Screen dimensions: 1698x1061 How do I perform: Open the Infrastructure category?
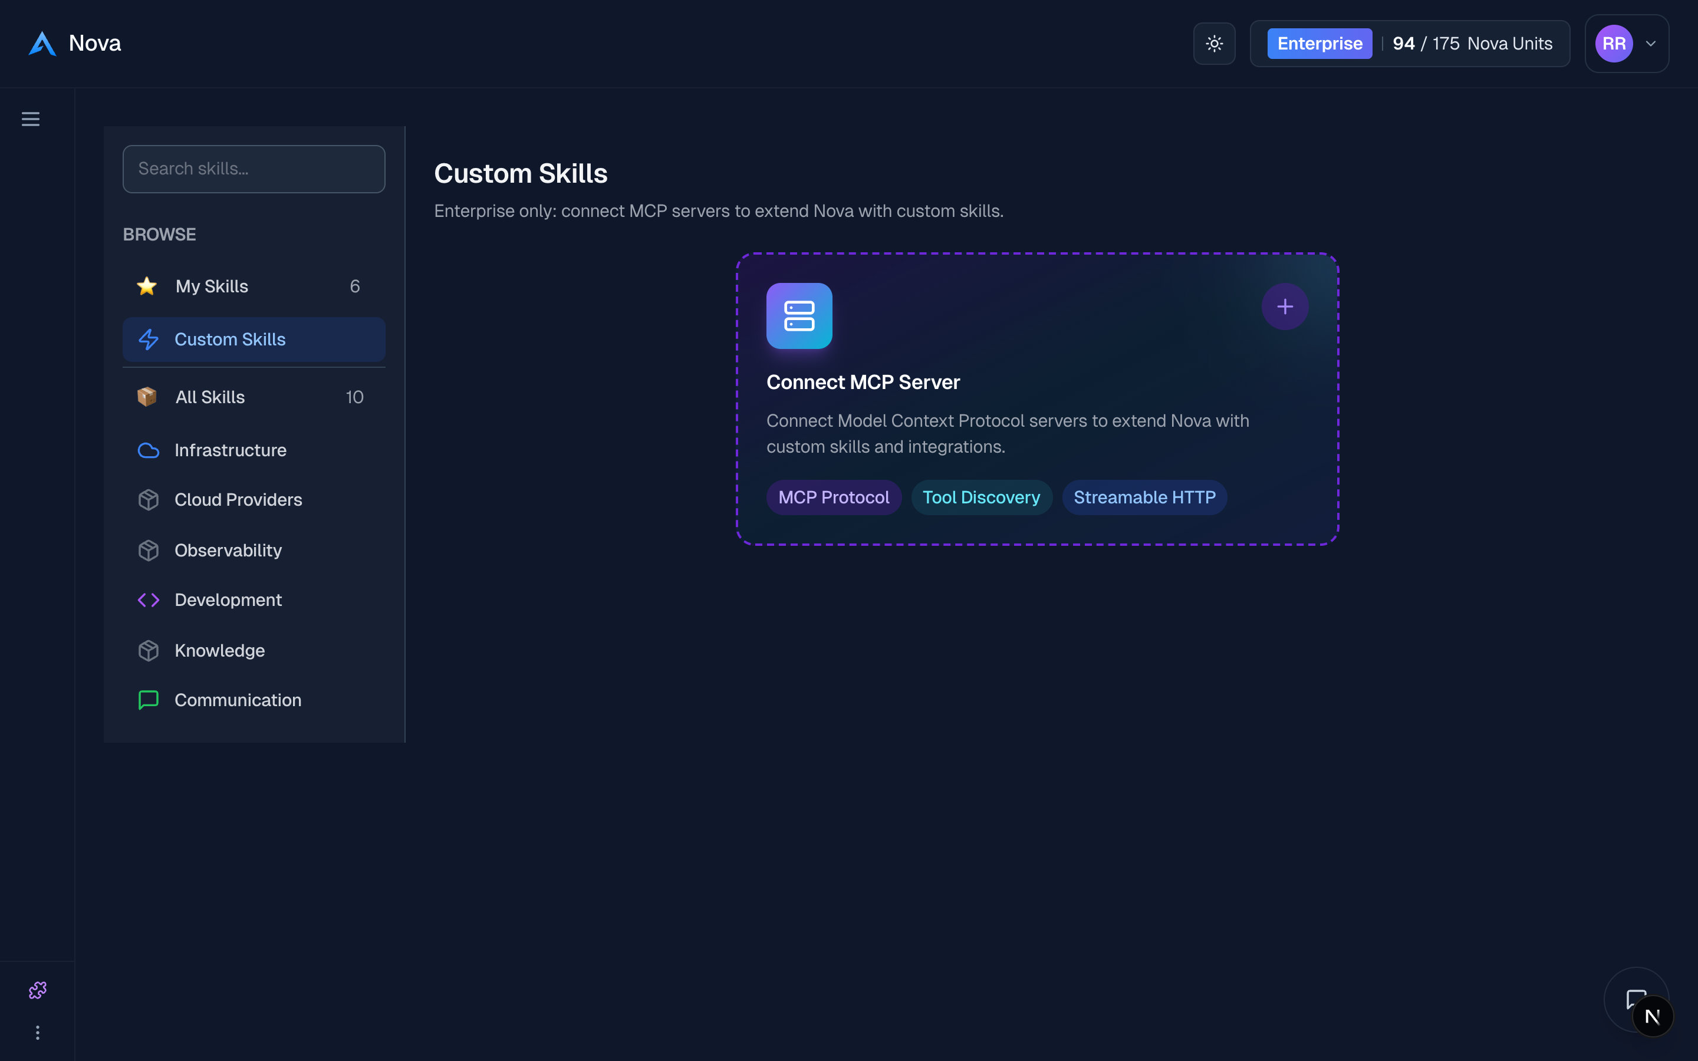pyautogui.click(x=254, y=450)
